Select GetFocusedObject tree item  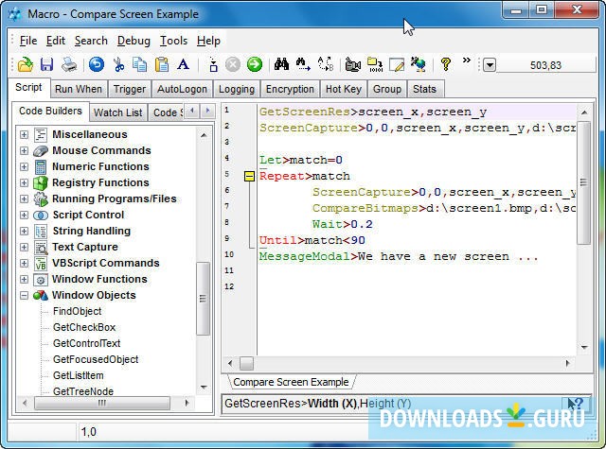click(x=96, y=359)
